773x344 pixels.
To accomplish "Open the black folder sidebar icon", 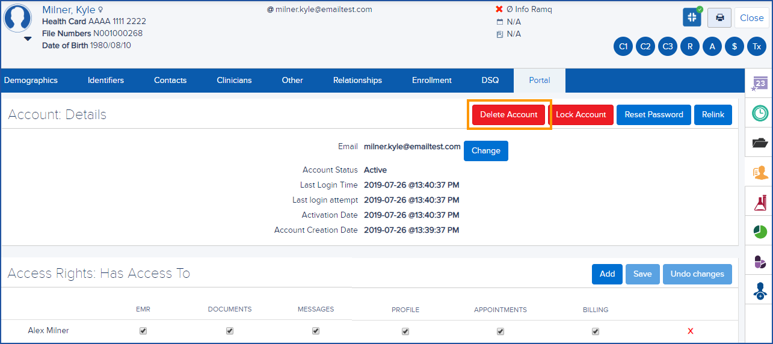I will (760, 143).
